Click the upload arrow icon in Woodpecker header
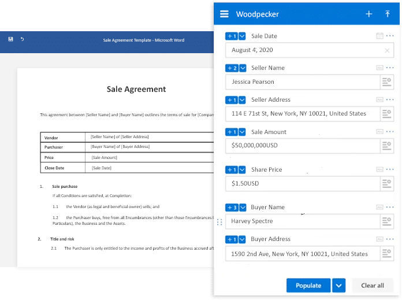 pos(387,14)
